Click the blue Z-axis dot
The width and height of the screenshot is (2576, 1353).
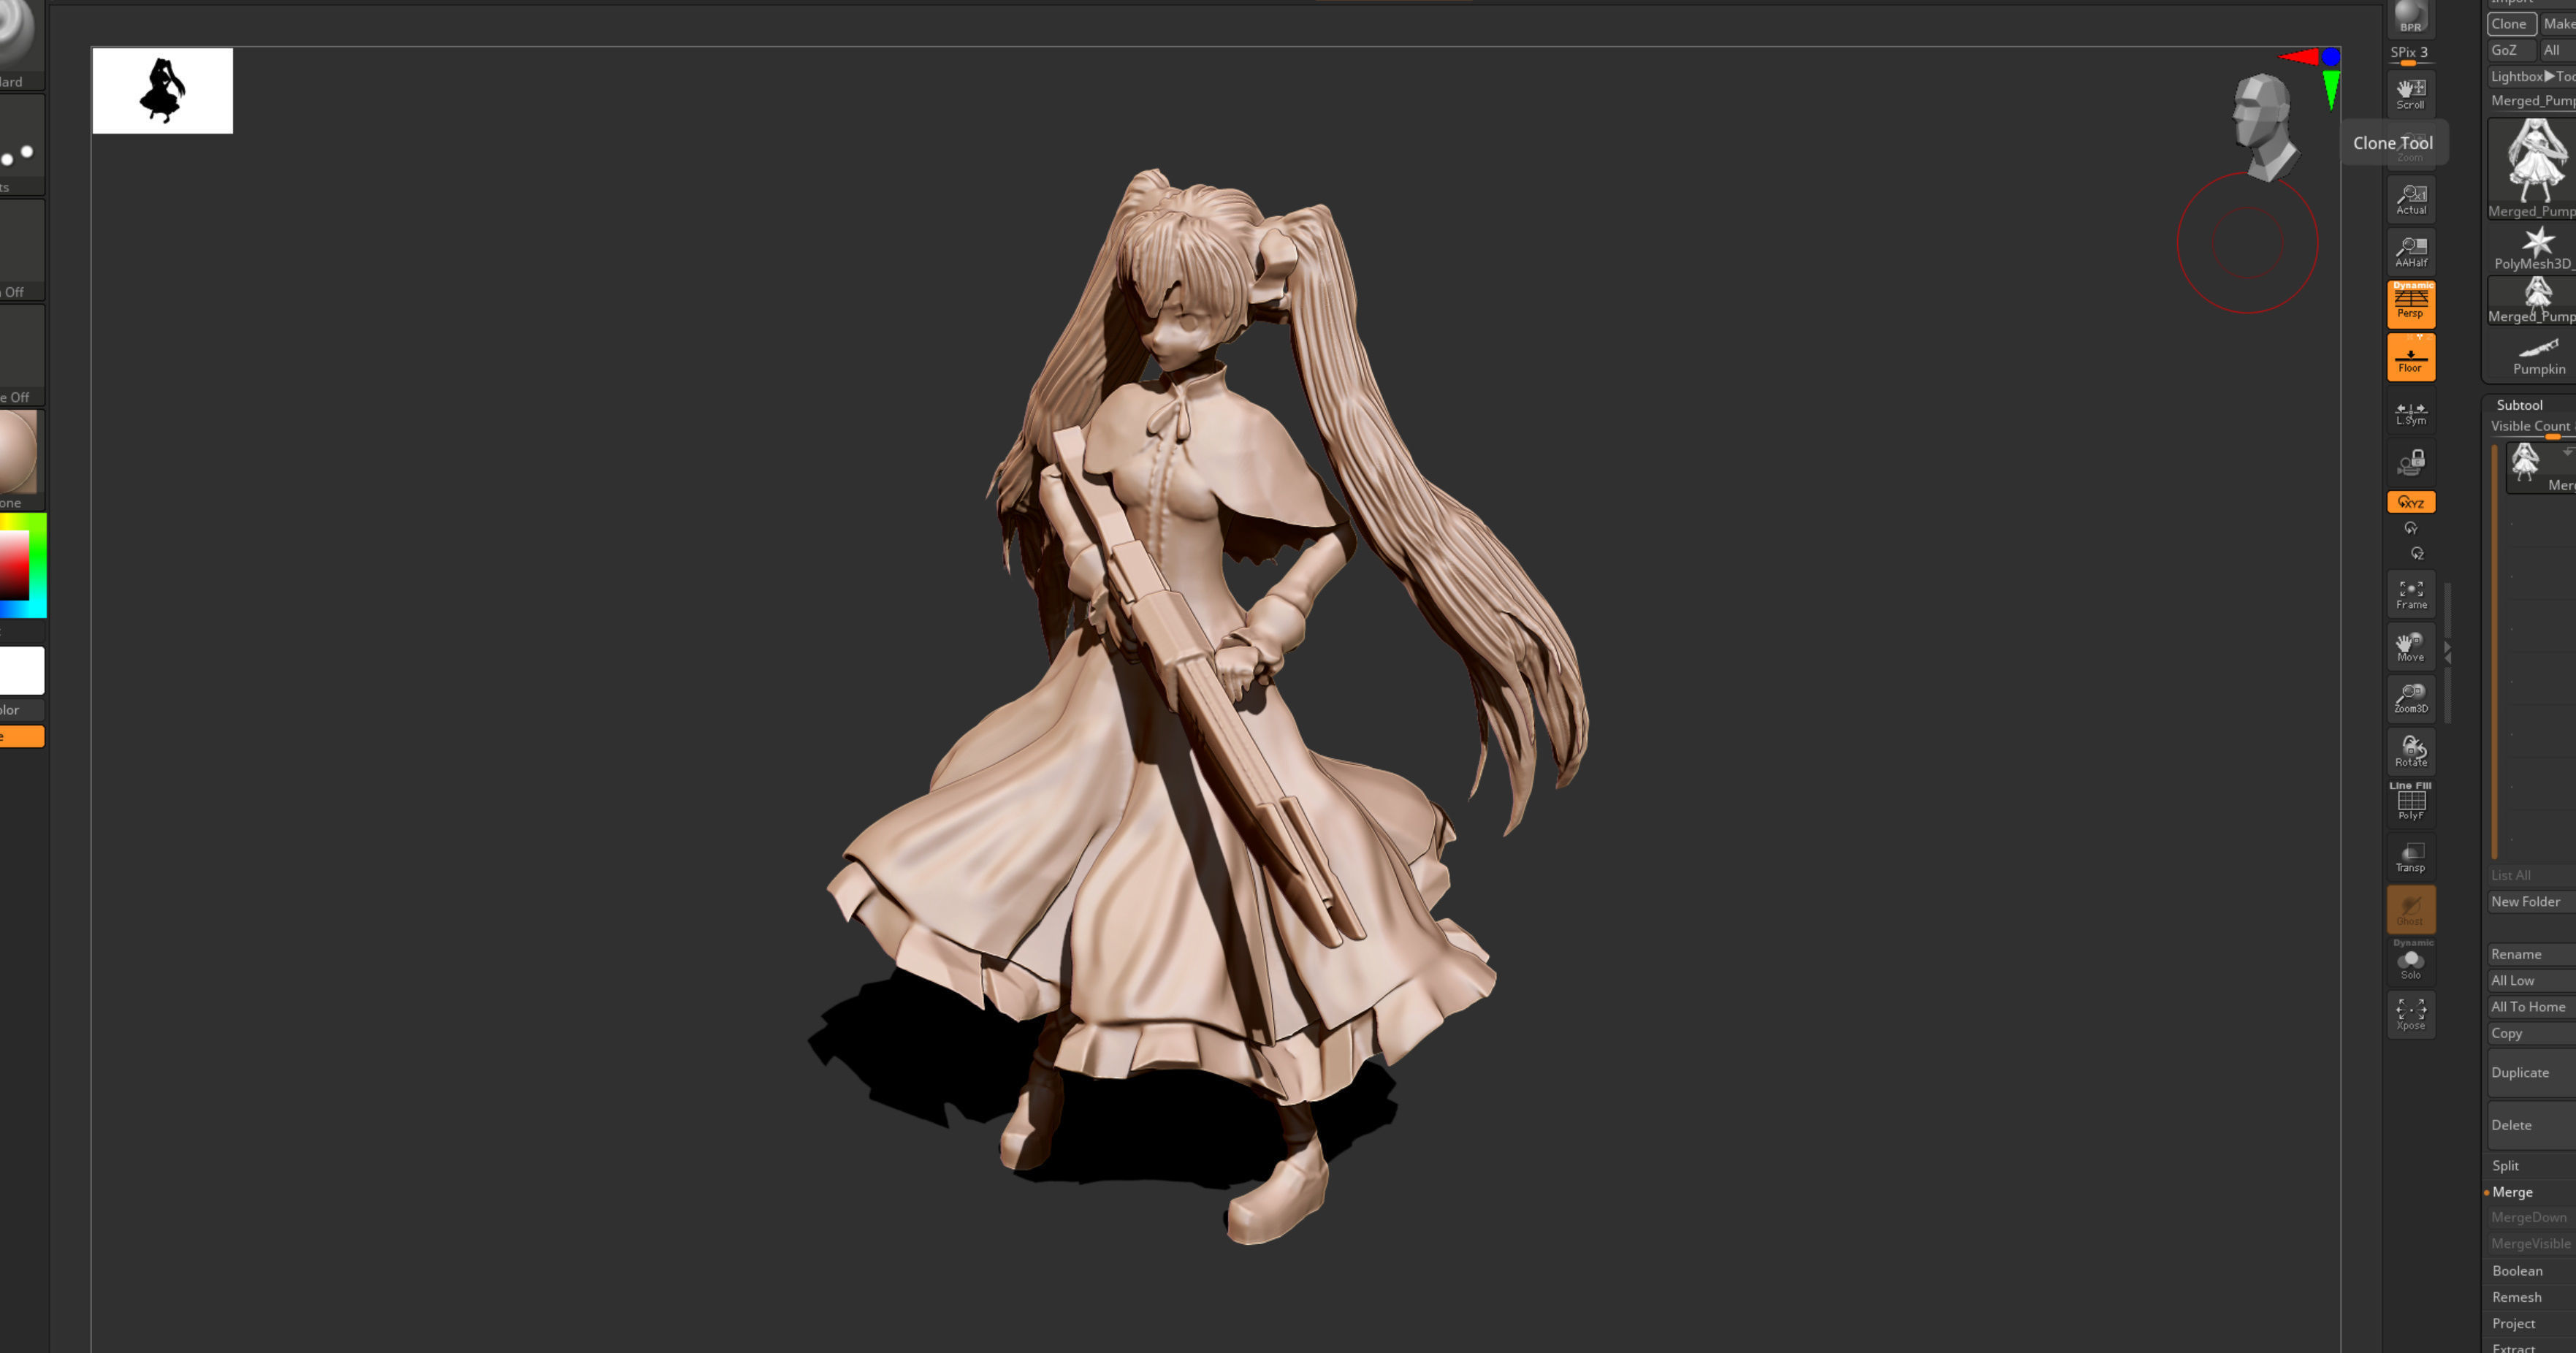[x=2331, y=57]
